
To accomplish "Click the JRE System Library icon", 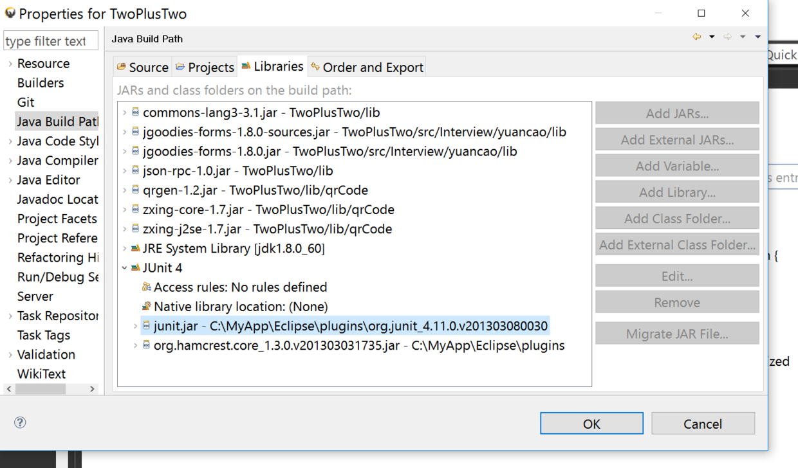I will [x=135, y=248].
